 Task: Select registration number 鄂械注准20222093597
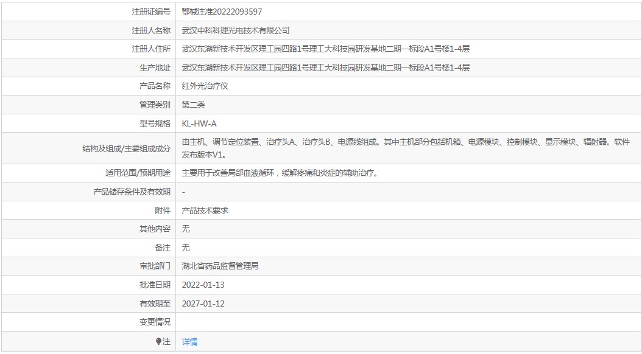pyautogui.click(x=222, y=12)
